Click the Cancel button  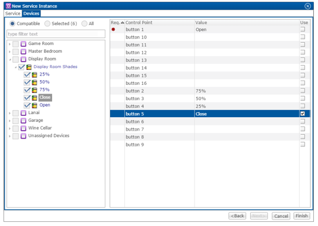pyautogui.click(x=281, y=216)
